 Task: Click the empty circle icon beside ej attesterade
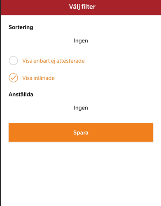pyautogui.click(x=13, y=61)
